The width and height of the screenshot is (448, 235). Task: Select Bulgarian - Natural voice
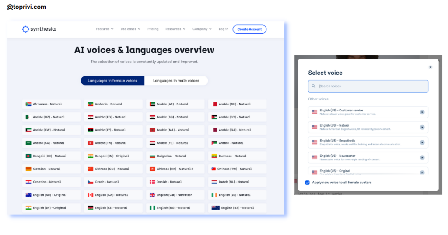(175, 156)
